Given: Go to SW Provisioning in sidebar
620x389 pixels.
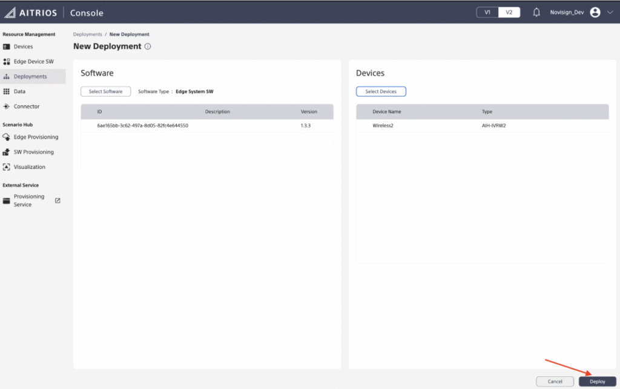Looking at the screenshot, I should point(33,152).
